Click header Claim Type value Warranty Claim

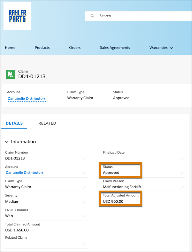point(80,98)
